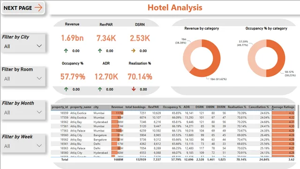Sort table by Cancellation % column header
300x169 pixels.
(x=259, y=107)
